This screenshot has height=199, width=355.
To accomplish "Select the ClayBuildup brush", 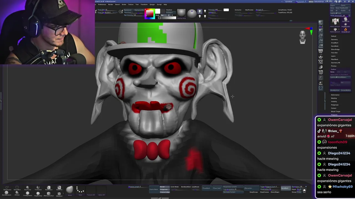I will [x=38, y=193].
